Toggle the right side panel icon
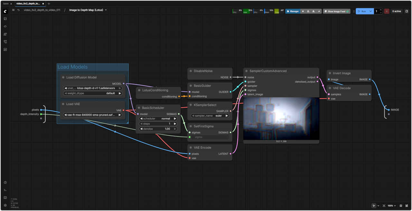The image size is (412, 211). (407, 11)
